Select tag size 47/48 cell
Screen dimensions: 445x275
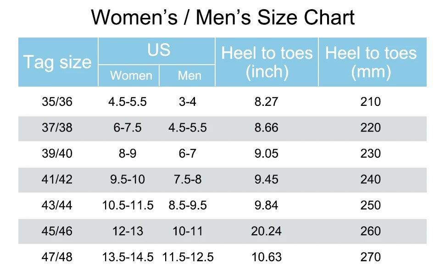(57, 257)
